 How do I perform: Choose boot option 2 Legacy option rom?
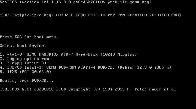[x=24, y=59]
